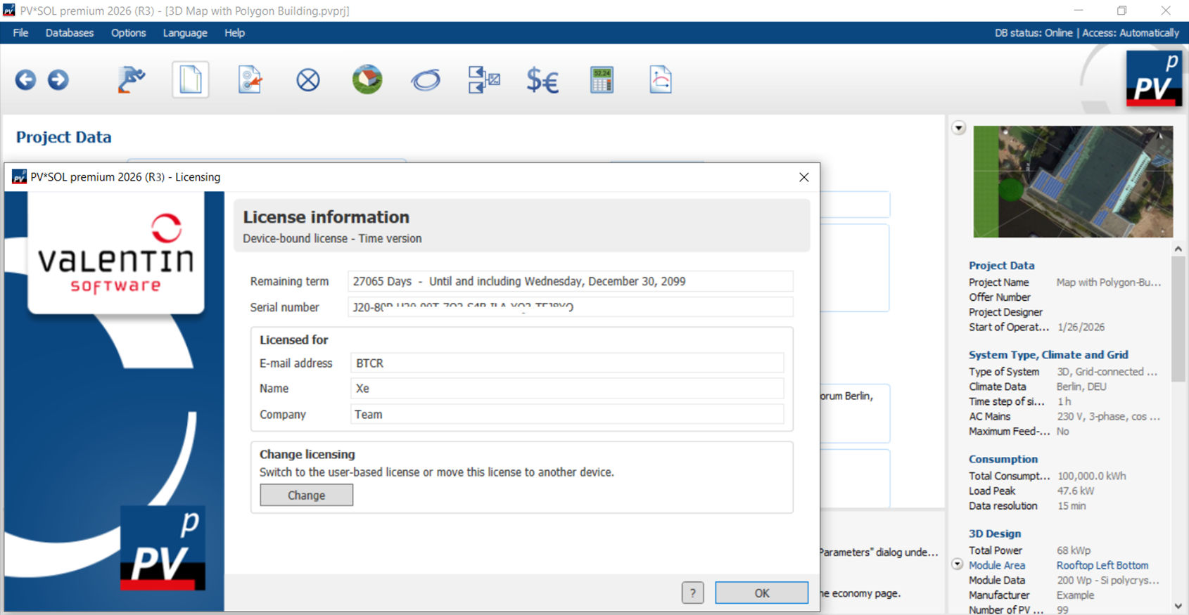Click the '15 min' data resolution value

point(1072,505)
